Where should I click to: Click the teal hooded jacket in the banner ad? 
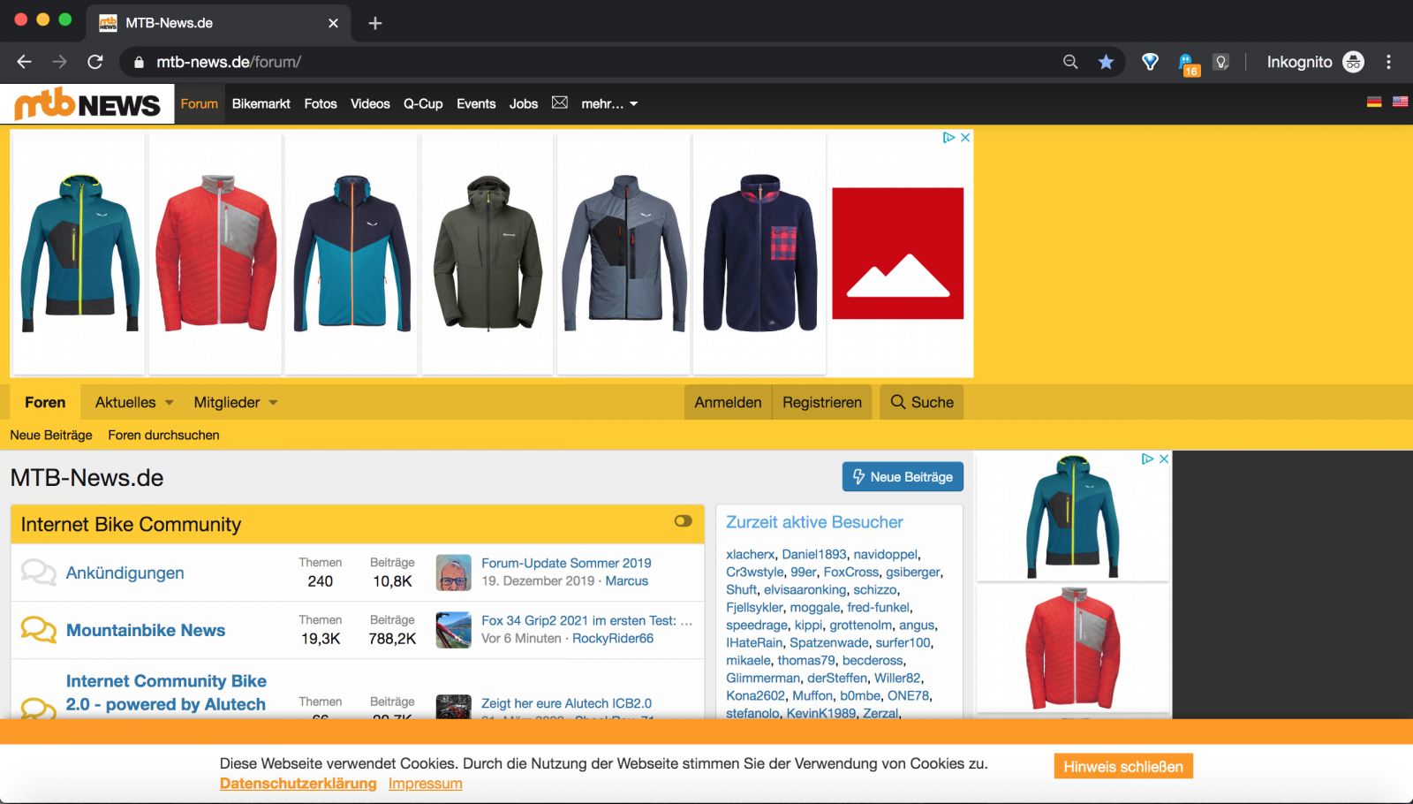(x=79, y=254)
